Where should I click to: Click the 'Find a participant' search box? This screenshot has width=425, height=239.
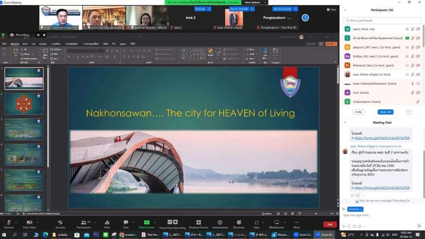click(382, 21)
